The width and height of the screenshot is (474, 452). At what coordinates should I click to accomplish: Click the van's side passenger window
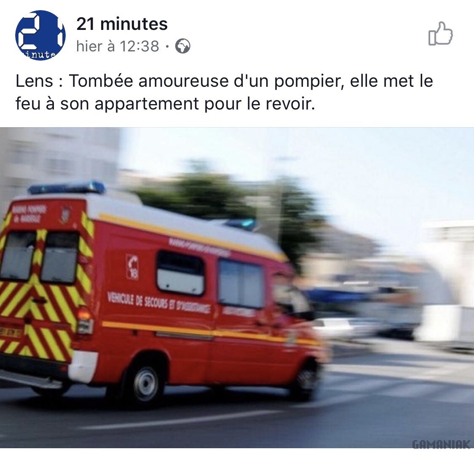pos(180,273)
